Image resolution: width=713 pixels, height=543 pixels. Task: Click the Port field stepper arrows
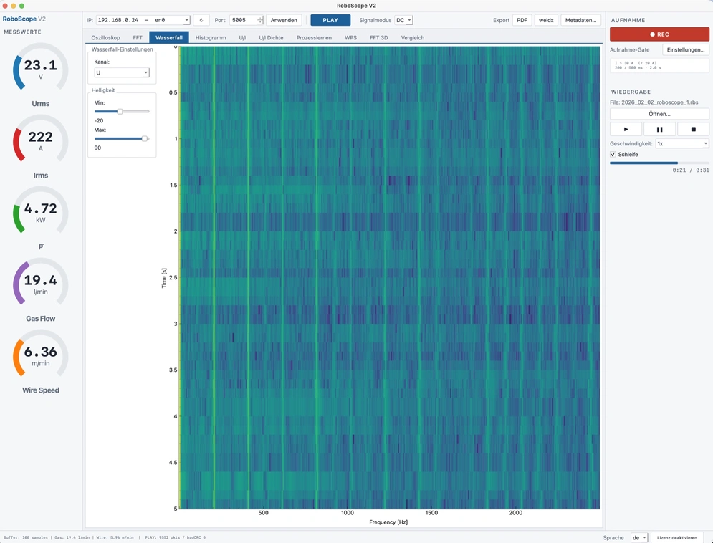(260, 20)
